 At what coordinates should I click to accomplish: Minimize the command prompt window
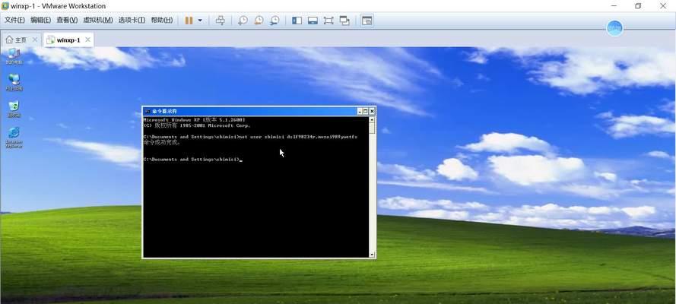pos(360,111)
